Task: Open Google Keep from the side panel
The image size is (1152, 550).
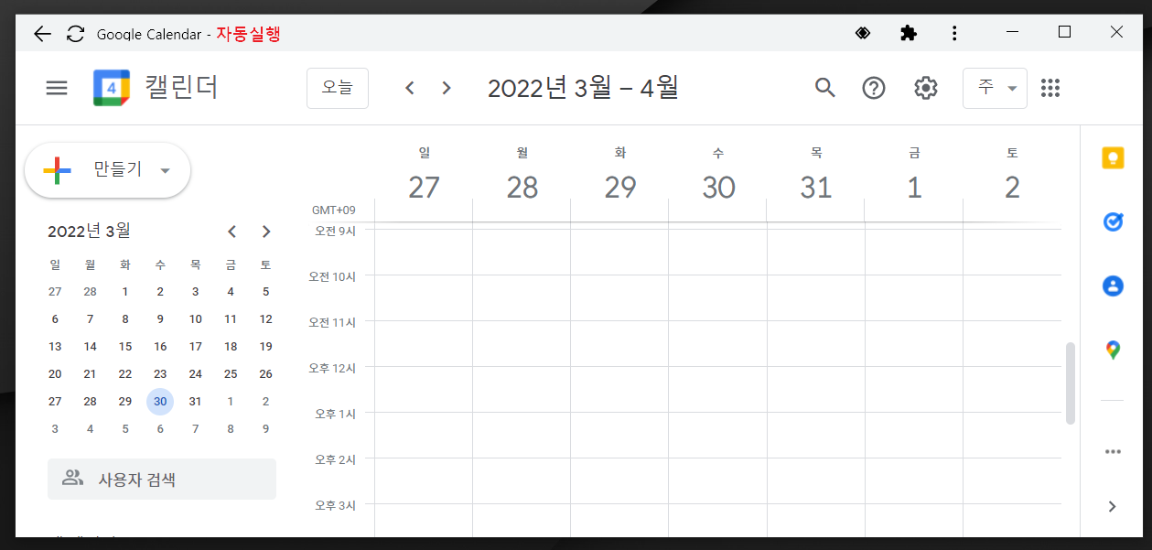Action: point(1112,157)
